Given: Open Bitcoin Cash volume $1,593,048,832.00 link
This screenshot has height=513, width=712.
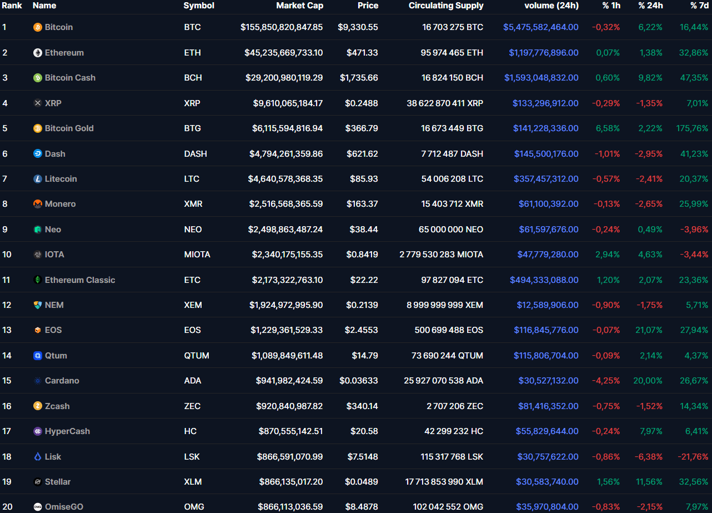Looking at the screenshot, I should click(x=541, y=78).
